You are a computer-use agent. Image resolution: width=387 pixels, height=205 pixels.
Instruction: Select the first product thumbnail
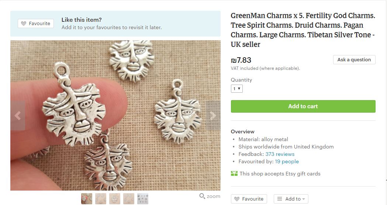[x=87, y=199]
